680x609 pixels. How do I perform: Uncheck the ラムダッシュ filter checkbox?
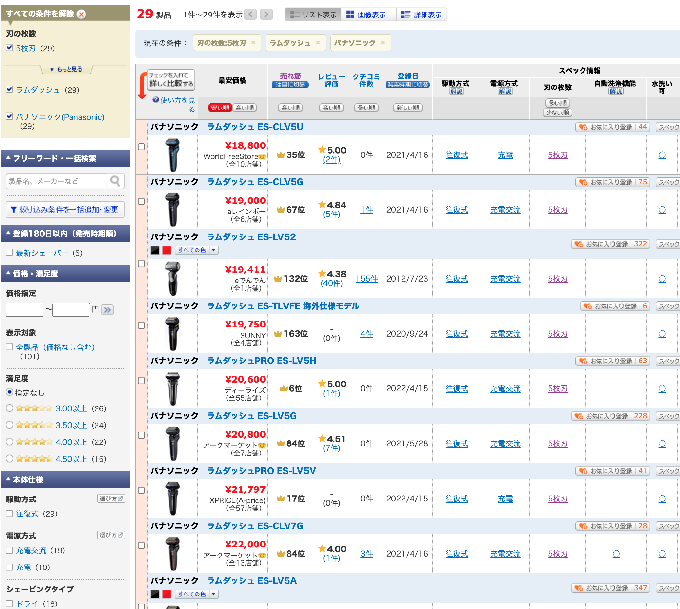(x=9, y=89)
